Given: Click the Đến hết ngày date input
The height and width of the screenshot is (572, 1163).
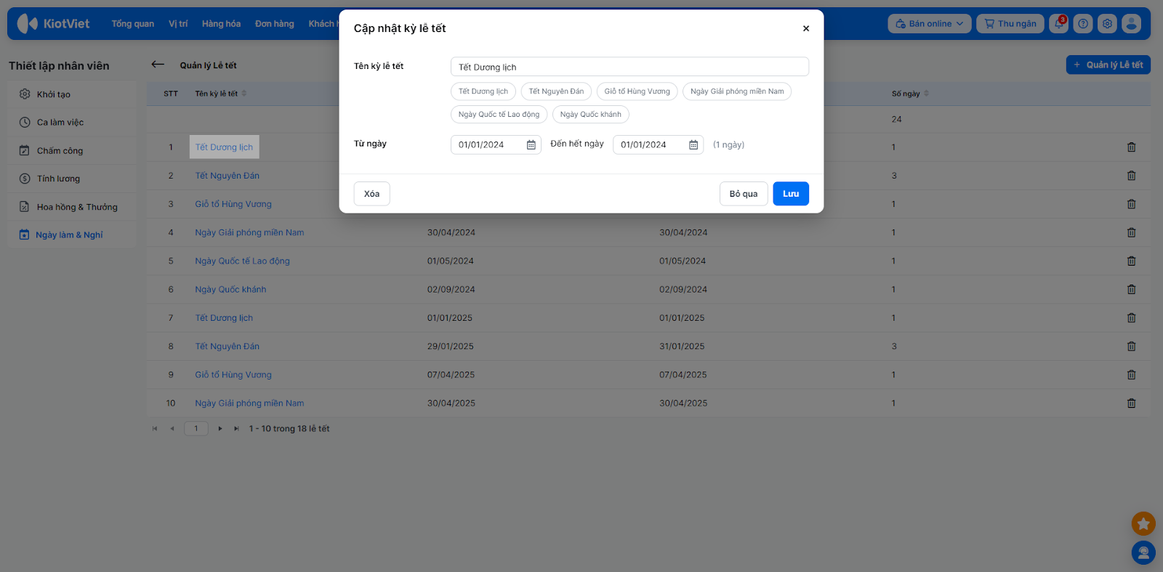Looking at the screenshot, I should (x=658, y=145).
